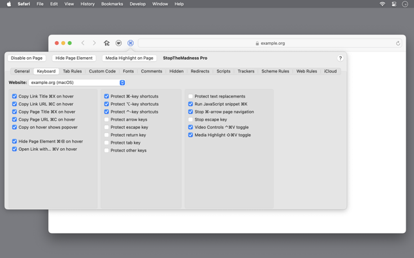Click Hide Page Element button
Image resolution: width=414 pixels, height=258 pixels.
click(x=74, y=58)
